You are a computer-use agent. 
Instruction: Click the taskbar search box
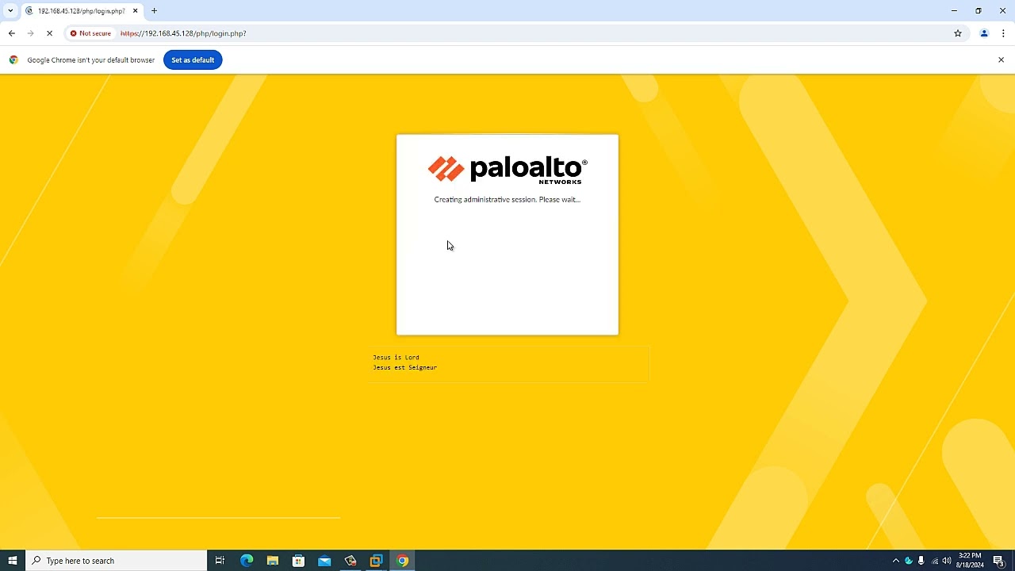pyautogui.click(x=117, y=561)
